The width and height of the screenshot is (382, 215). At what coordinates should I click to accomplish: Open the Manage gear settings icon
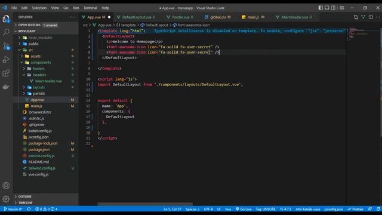6,199
